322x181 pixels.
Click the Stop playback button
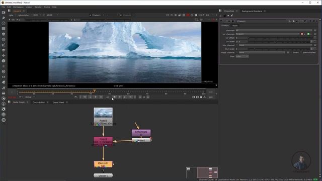coord(115,97)
